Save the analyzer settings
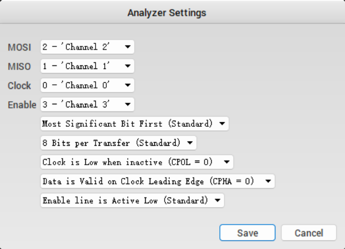 247,233
